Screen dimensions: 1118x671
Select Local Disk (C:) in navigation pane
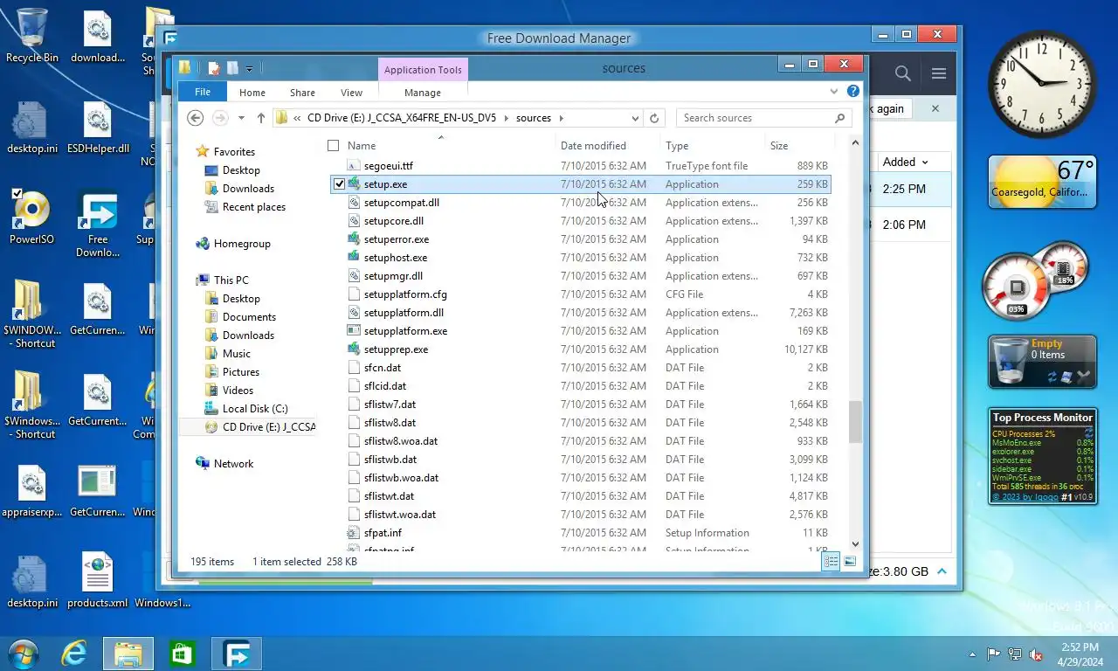click(x=255, y=409)
